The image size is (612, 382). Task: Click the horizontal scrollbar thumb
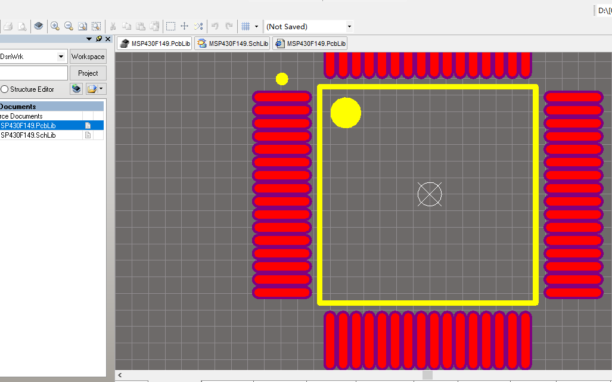coord(427,375)
